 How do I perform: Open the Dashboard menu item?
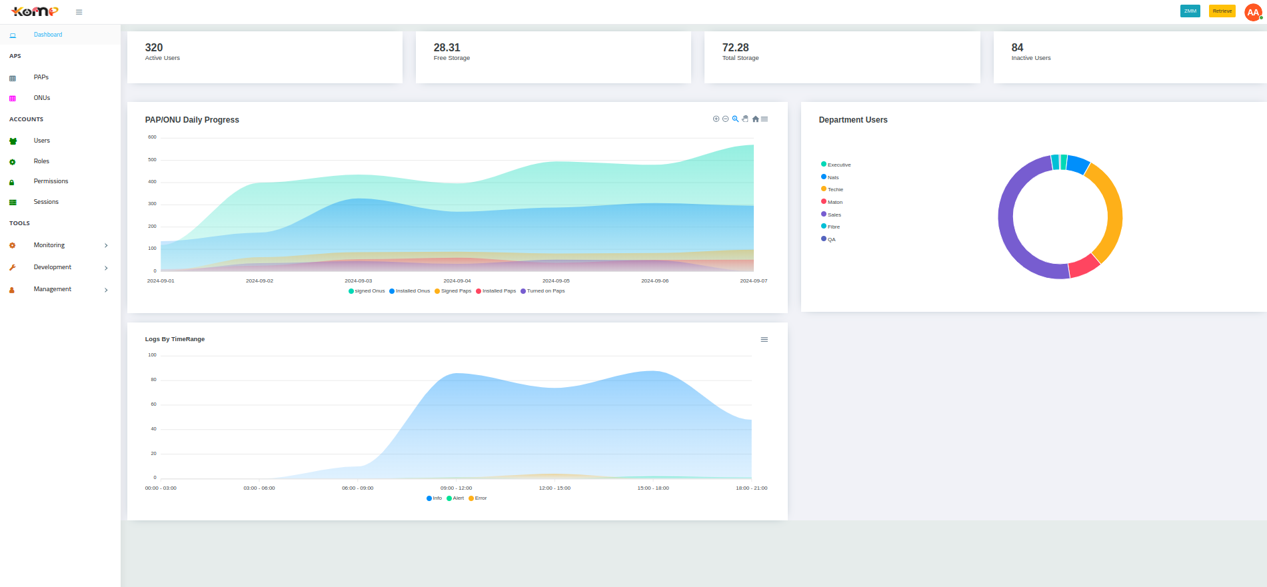click(x=60, y=35)
